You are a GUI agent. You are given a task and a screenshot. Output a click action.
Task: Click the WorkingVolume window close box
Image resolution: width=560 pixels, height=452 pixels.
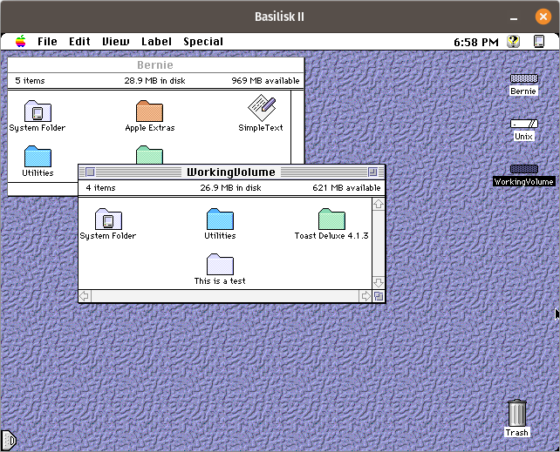(90, 172)
